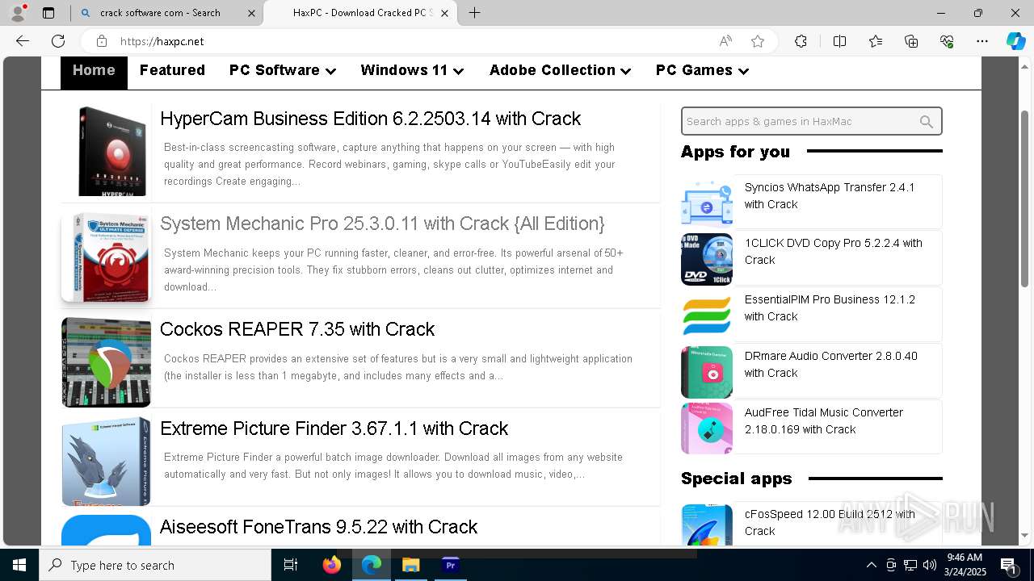Click the search magnifier icon in HaxMac search
1034x581 pixels.
pos(927,122)
